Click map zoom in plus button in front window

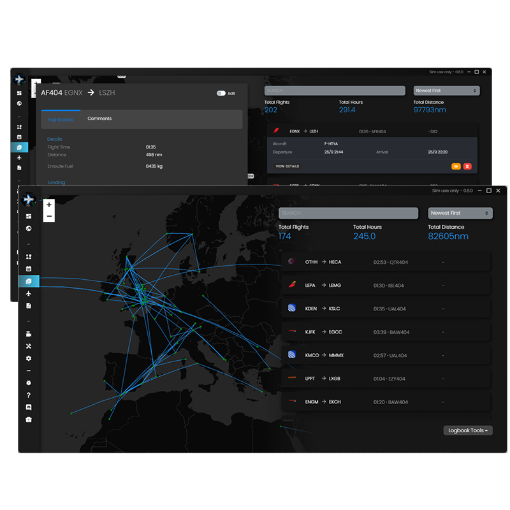click(x=49, y=205)
